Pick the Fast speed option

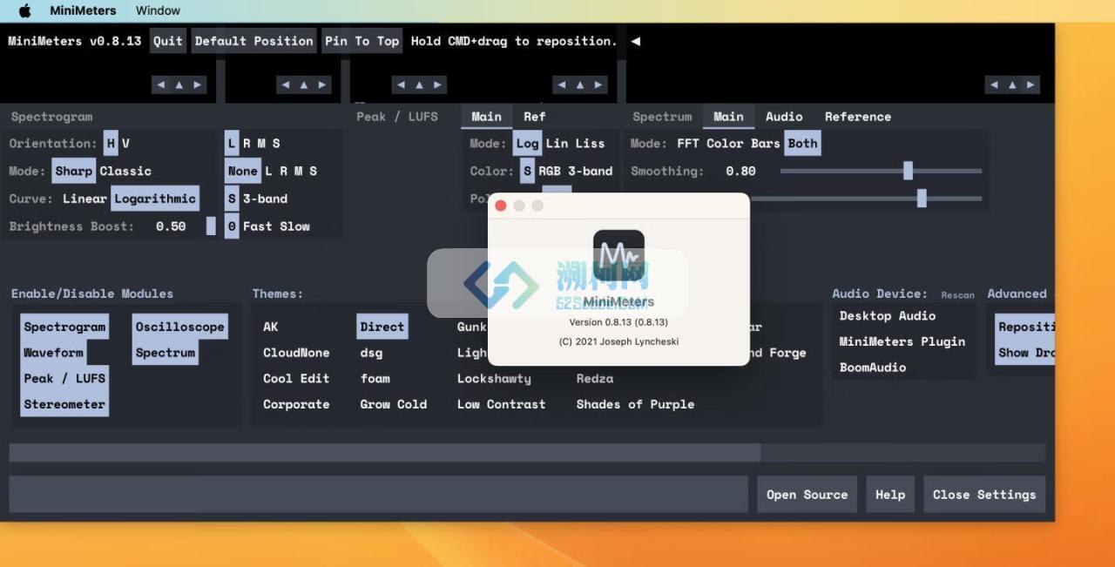257,226
